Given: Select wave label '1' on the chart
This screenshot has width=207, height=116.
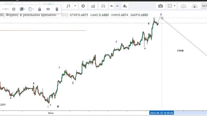Looking at the screenshot, I should click(x=59, y=67).
